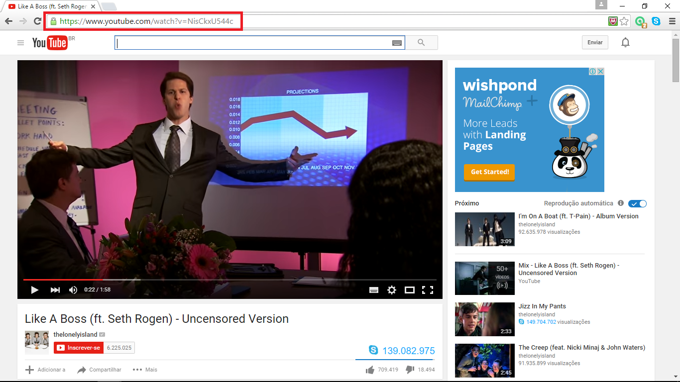Open I'm On A Boat video thumbnail
This screenshot has height=382, width=680.
[x=485, y=229]
